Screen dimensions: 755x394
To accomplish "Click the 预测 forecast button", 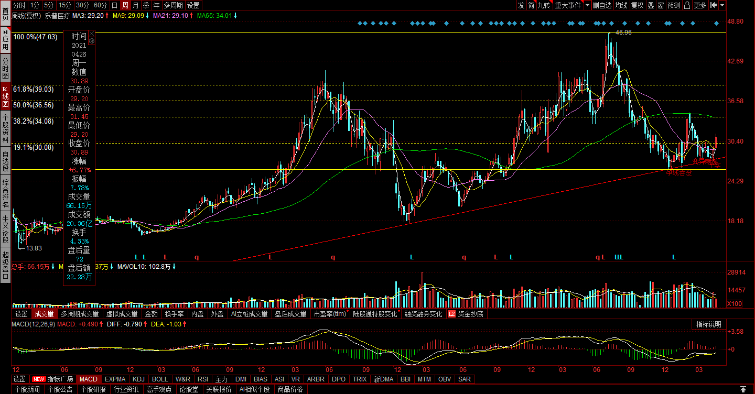I will pyautogui.click(x=674, y=5).
